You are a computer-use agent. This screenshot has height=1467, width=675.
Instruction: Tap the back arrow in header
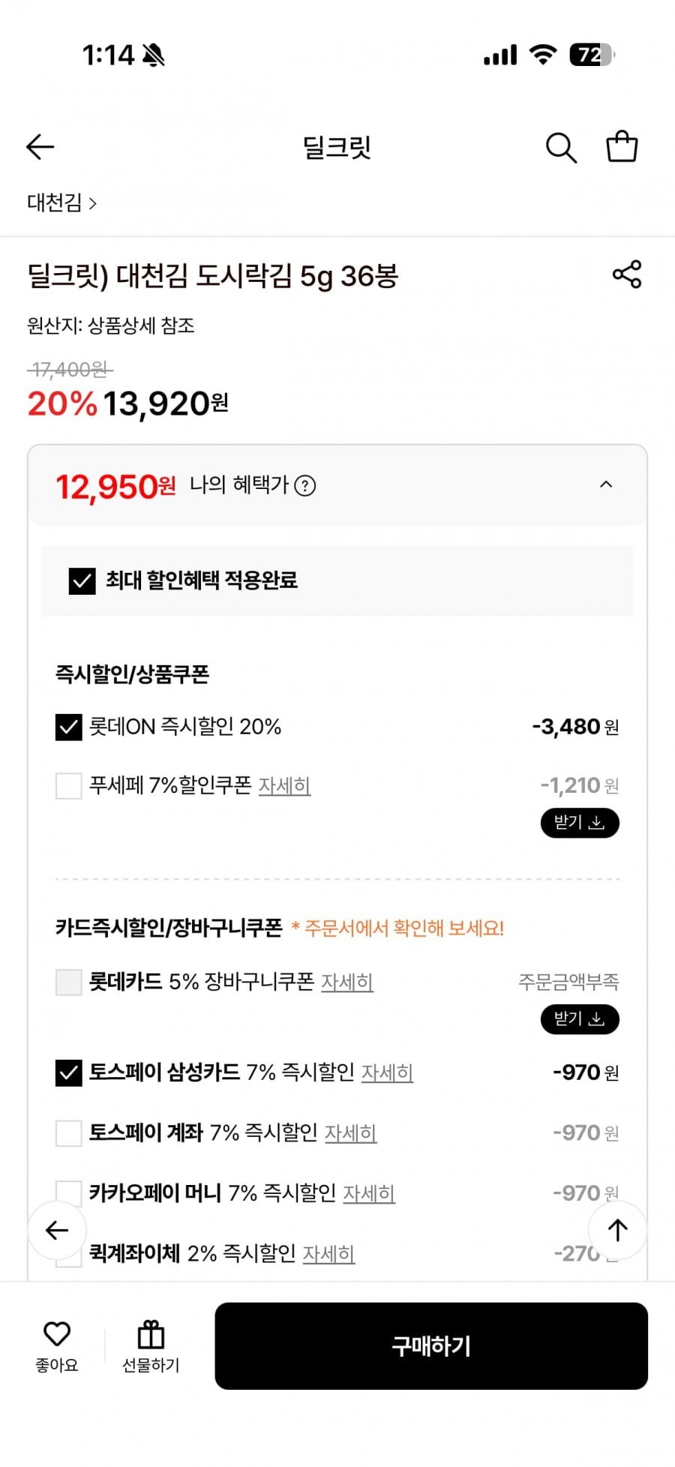click(x=40, y=147)
